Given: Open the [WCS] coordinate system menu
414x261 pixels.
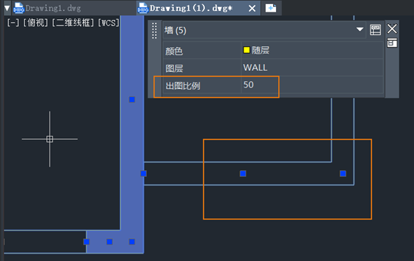Looking at the screenshot, I should 108,23.
